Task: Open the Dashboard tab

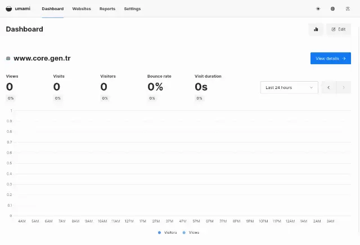Action: tap(52, 9)
